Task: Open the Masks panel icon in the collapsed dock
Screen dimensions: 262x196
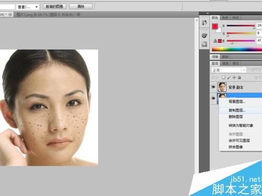Action: (204, 44)
